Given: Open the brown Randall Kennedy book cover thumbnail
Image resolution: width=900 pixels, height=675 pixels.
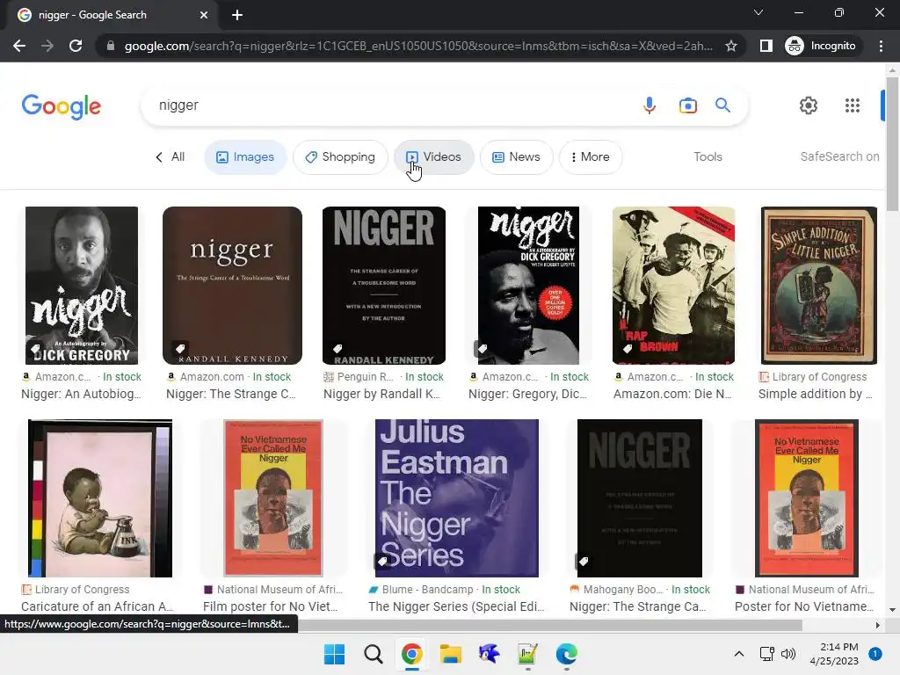Looking at the screenshot, I should click(232, 286).
